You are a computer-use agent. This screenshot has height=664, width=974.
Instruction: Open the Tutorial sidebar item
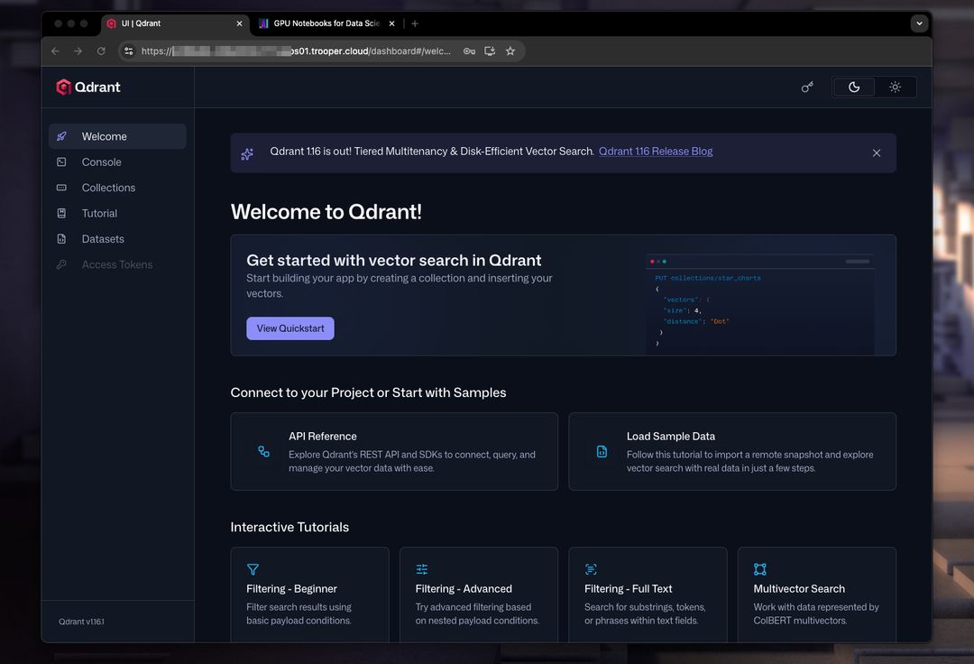[x=99, y=213]
